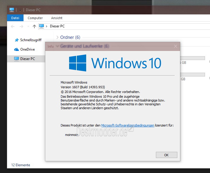Open the Datei menu tab

(x=15, y=18)
